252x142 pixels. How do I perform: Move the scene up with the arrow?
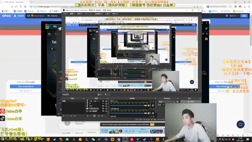coord(71,116)
